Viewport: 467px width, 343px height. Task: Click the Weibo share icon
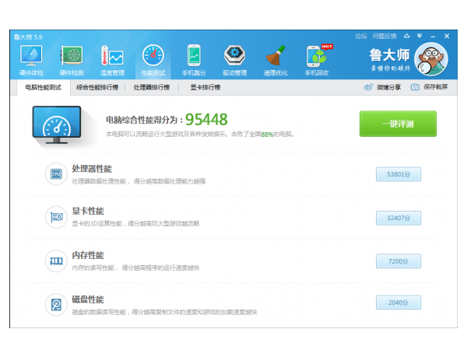tap(368, 87)
